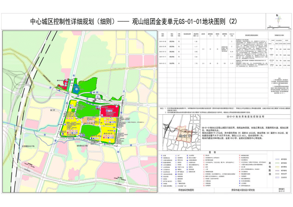Click the lavender rectangle sample in other legend

tap(277, 177)
